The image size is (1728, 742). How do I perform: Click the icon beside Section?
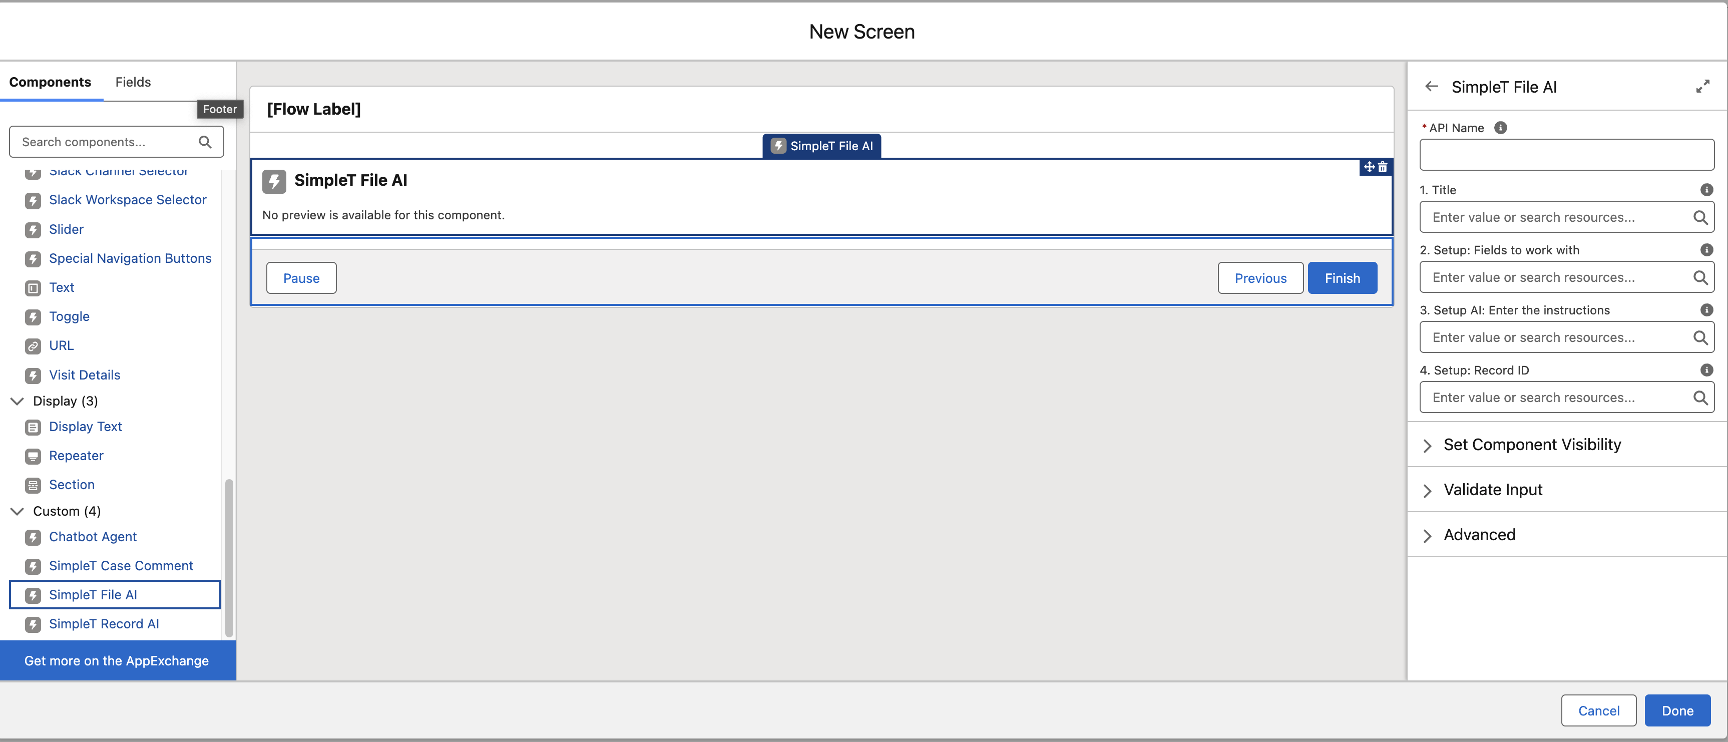tap(33, 485)
